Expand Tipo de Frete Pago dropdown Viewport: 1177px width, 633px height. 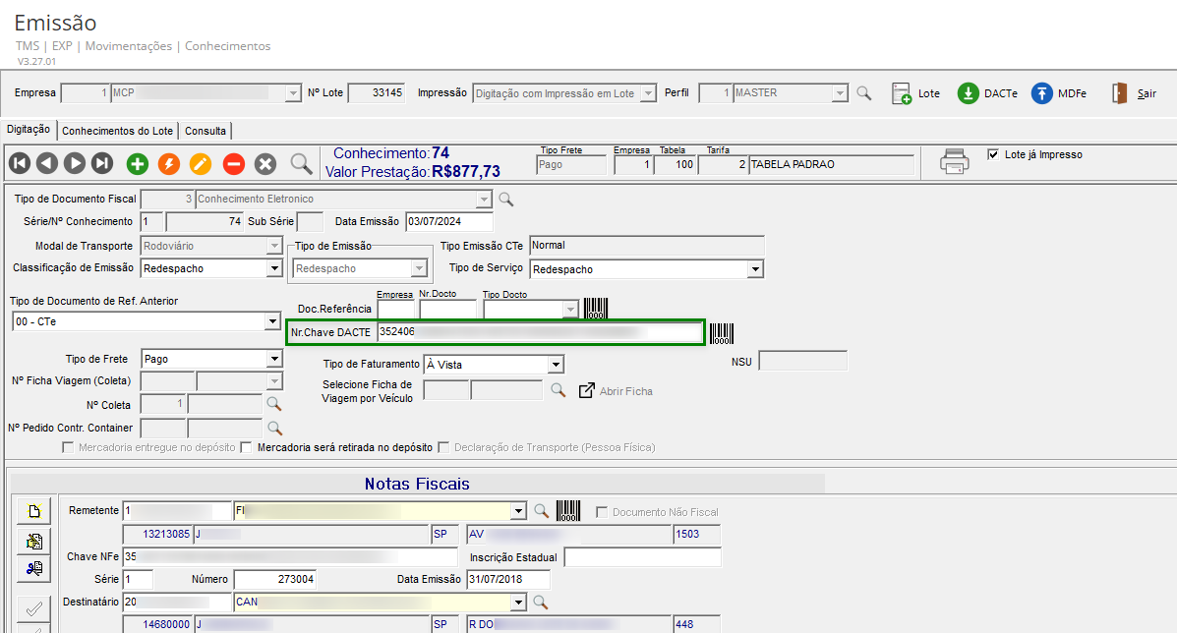click(274, 359)
